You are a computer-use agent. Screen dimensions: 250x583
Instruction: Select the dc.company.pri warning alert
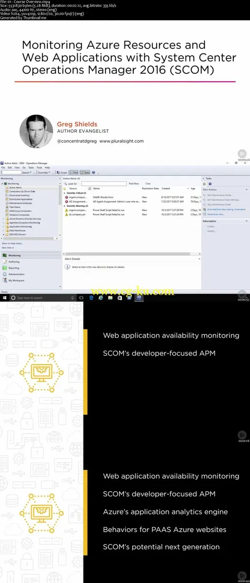tap(132, 215)
